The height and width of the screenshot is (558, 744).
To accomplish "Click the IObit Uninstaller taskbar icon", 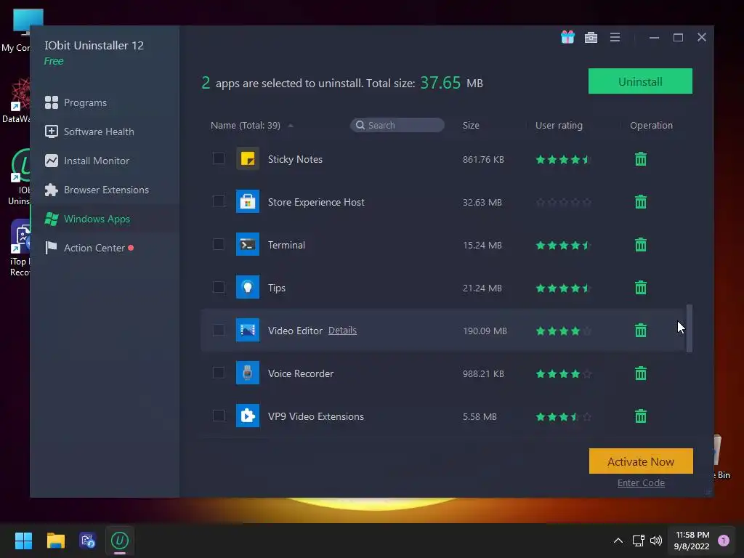I will coord(120,541).
